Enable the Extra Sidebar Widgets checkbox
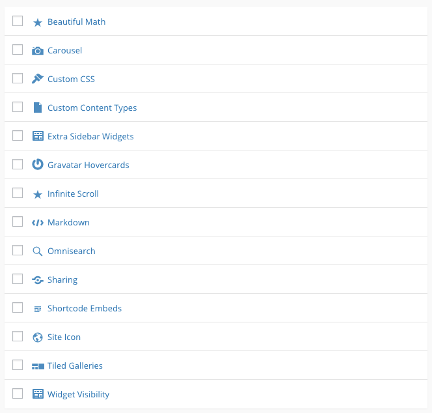 click(x=18, y=135)
